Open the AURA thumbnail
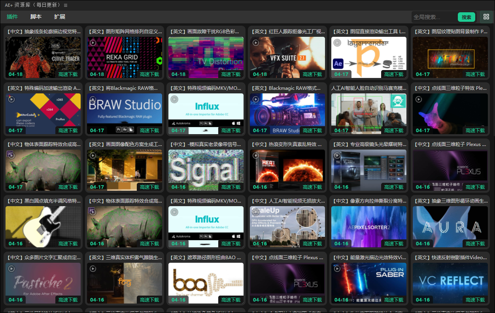 [x=450, y=227]
